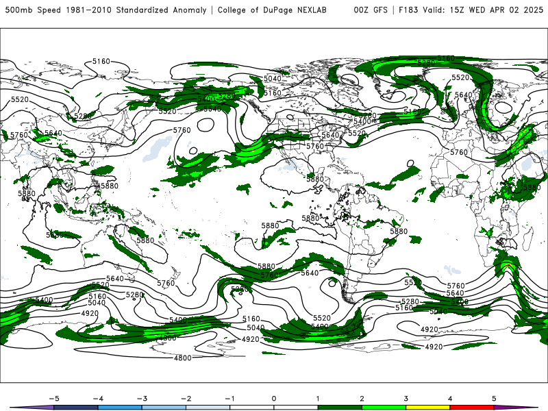Click the "F183 Valid: 15Z WED APR 02 2025" text
This screenshot has height=411, width=548.
pos(471,10)
